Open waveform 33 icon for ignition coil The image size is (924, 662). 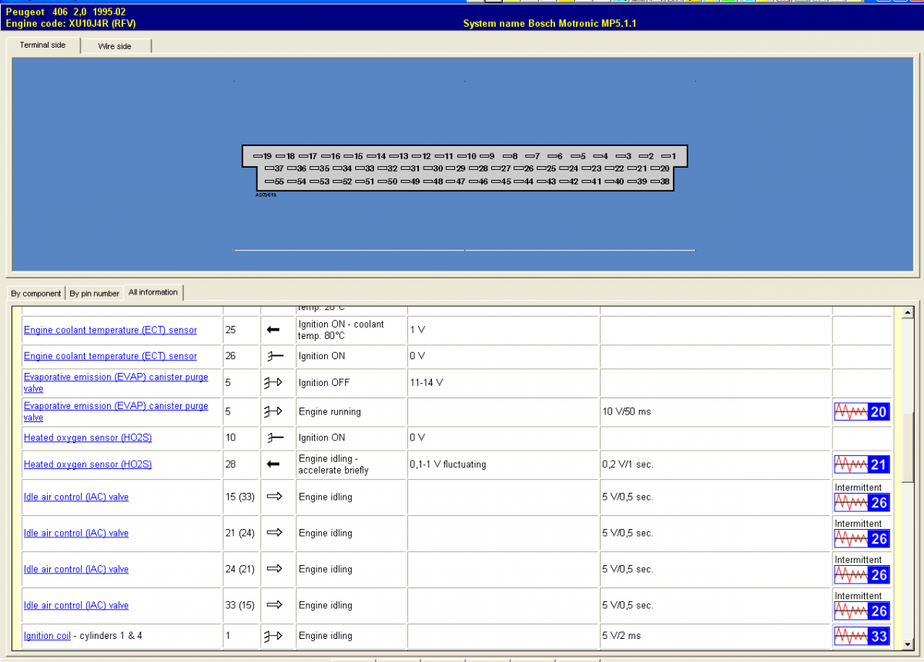(862, 636)
